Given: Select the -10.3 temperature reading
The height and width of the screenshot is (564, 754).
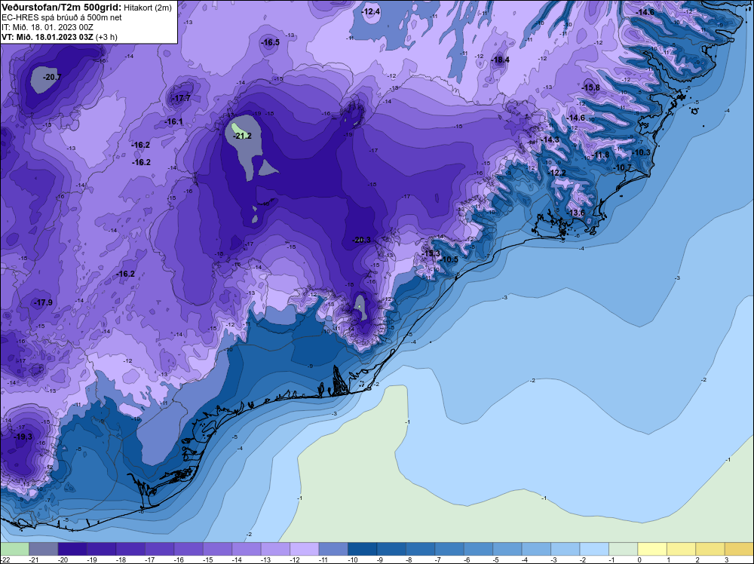Looking at the screenshot, I should (x=641, y=152).
